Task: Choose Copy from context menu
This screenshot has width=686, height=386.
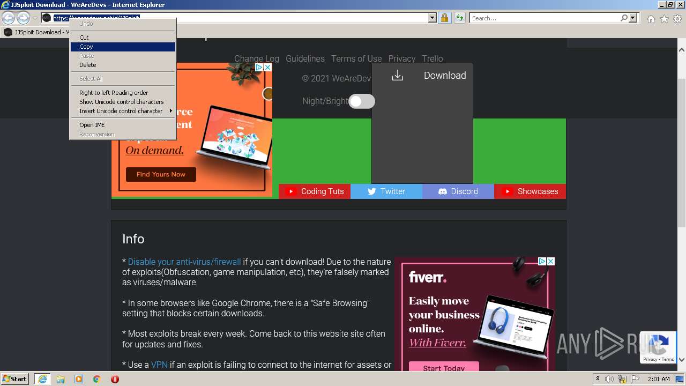Action: tap(123, 47)
